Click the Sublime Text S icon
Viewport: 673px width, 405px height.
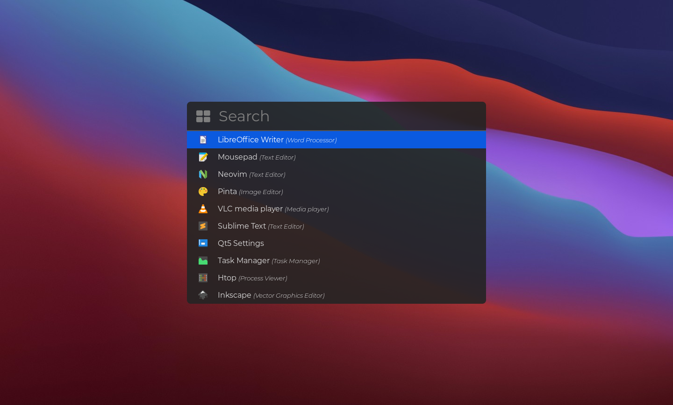203,226
